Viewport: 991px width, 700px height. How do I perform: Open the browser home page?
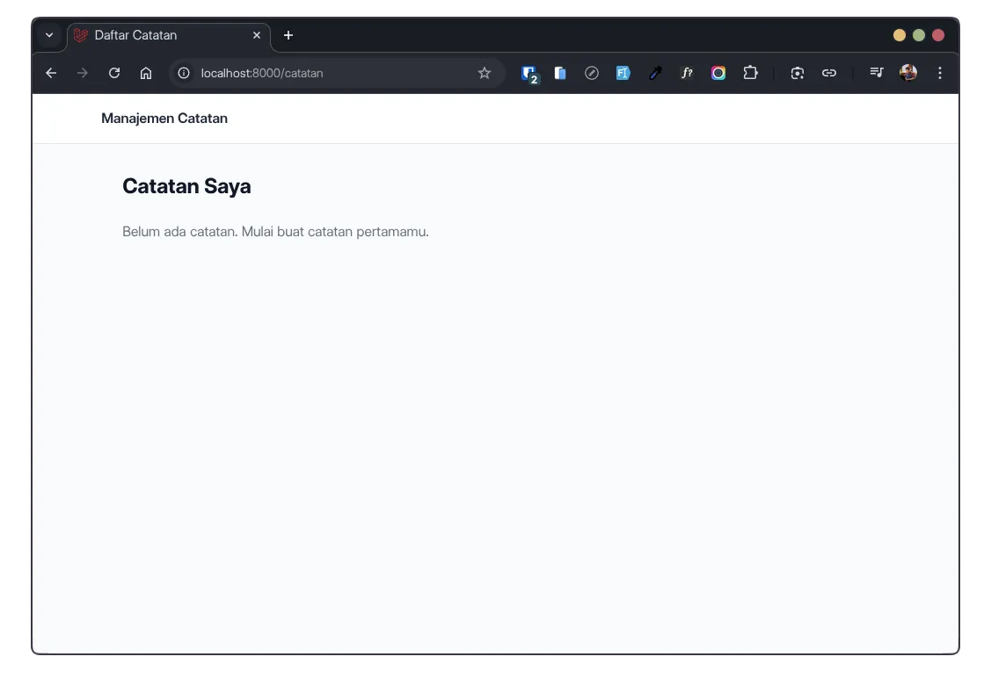tap(146, 73)
